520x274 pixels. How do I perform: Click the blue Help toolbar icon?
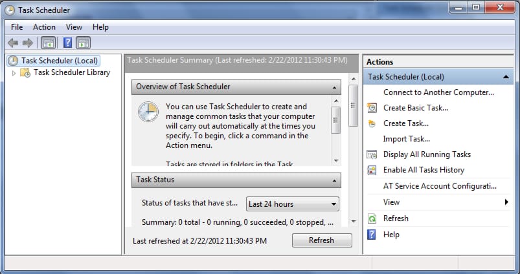coord(67,43)
